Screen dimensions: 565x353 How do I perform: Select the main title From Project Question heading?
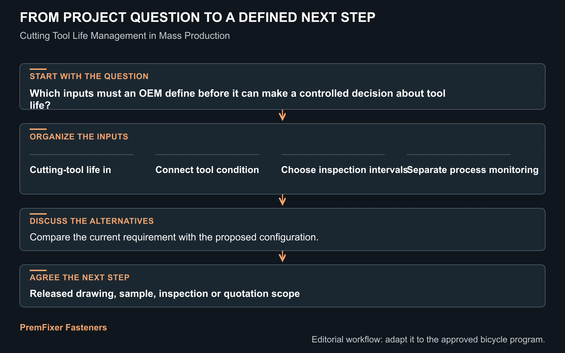[197, 17]
